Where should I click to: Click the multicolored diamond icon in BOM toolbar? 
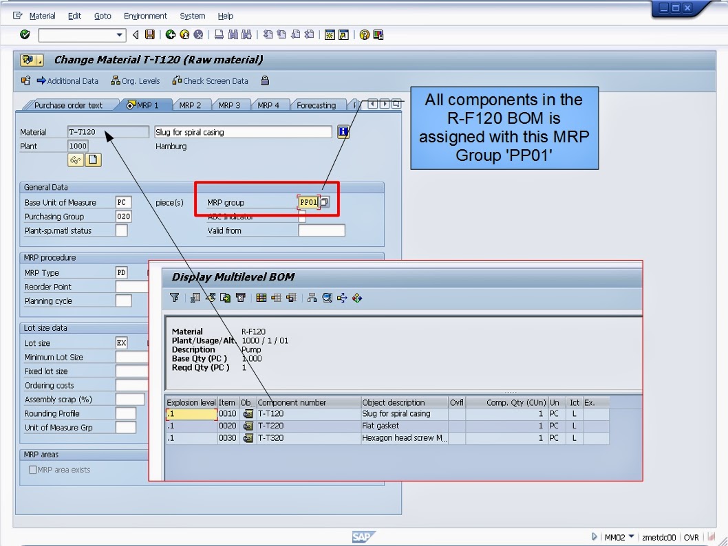point(357,298)
